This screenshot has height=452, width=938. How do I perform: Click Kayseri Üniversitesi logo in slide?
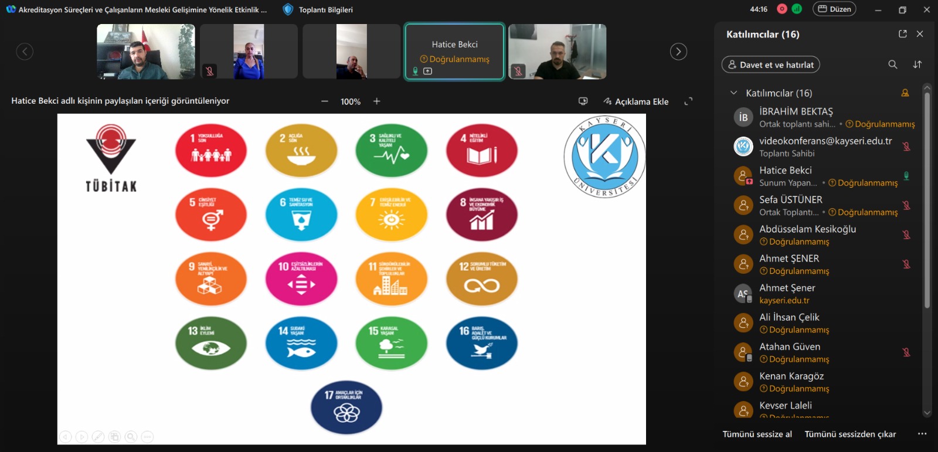pyautogui.click(x=604, y=157)
